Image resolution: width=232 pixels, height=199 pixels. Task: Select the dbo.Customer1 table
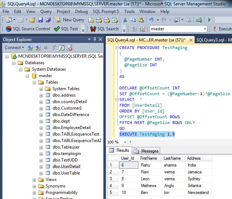pyautogui.click(x=67, y=108)
